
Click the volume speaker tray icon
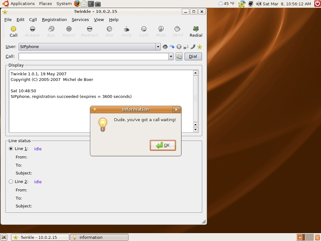click(x=259, y=4)
